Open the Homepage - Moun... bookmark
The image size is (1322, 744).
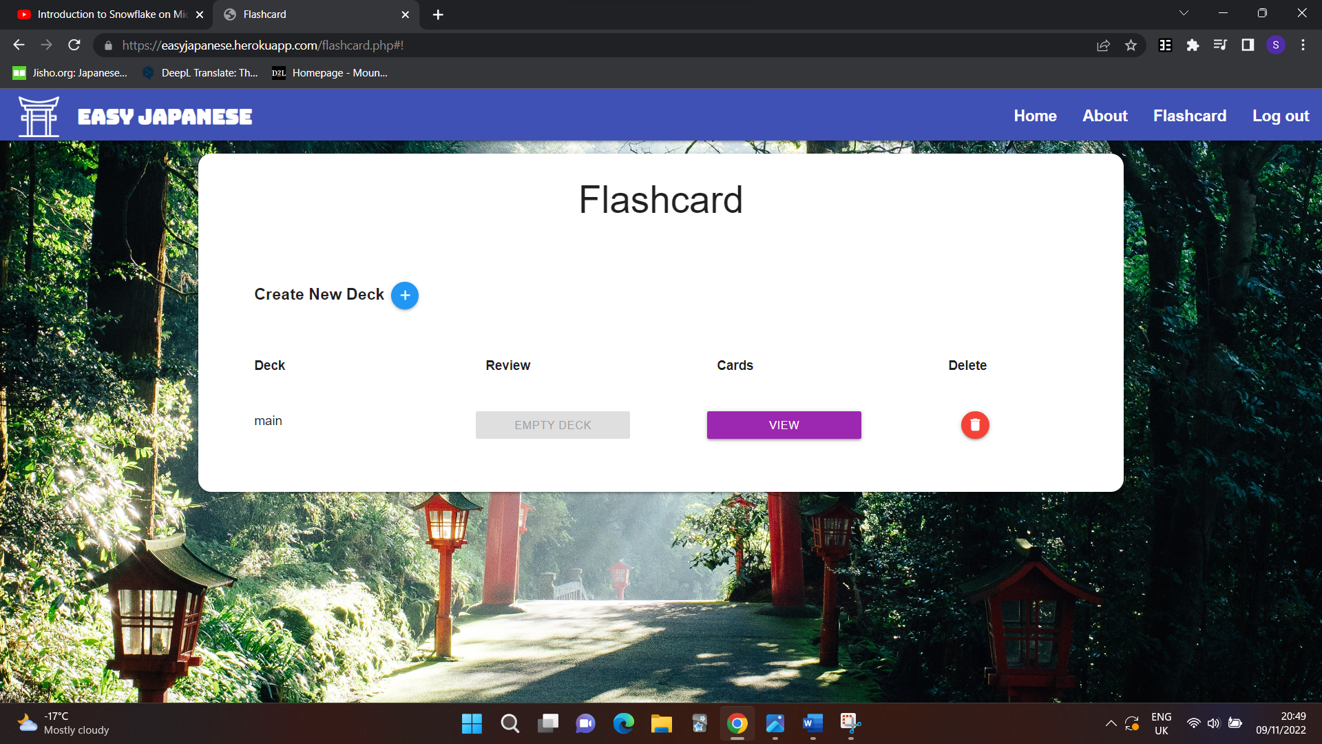330,73
